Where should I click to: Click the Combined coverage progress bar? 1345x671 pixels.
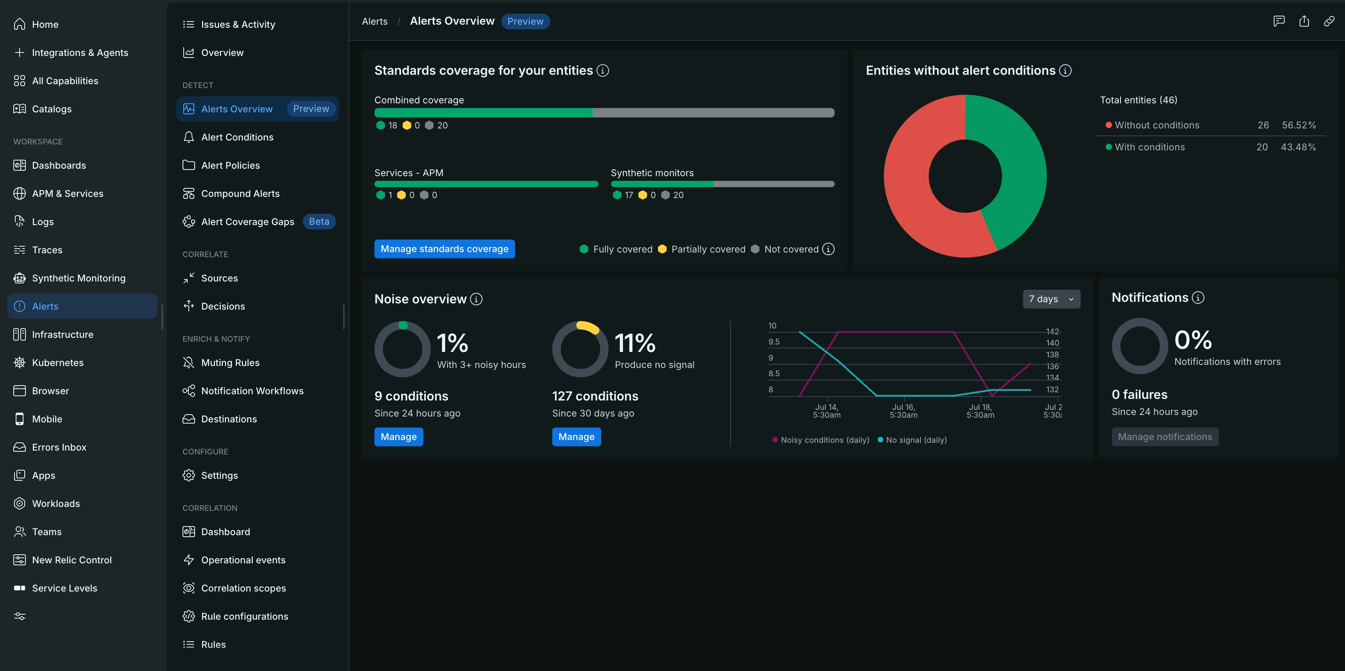tap(604, 113)
